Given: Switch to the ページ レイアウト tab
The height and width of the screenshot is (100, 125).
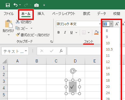Looking at the screenshot, I should (x=64, y=14).
